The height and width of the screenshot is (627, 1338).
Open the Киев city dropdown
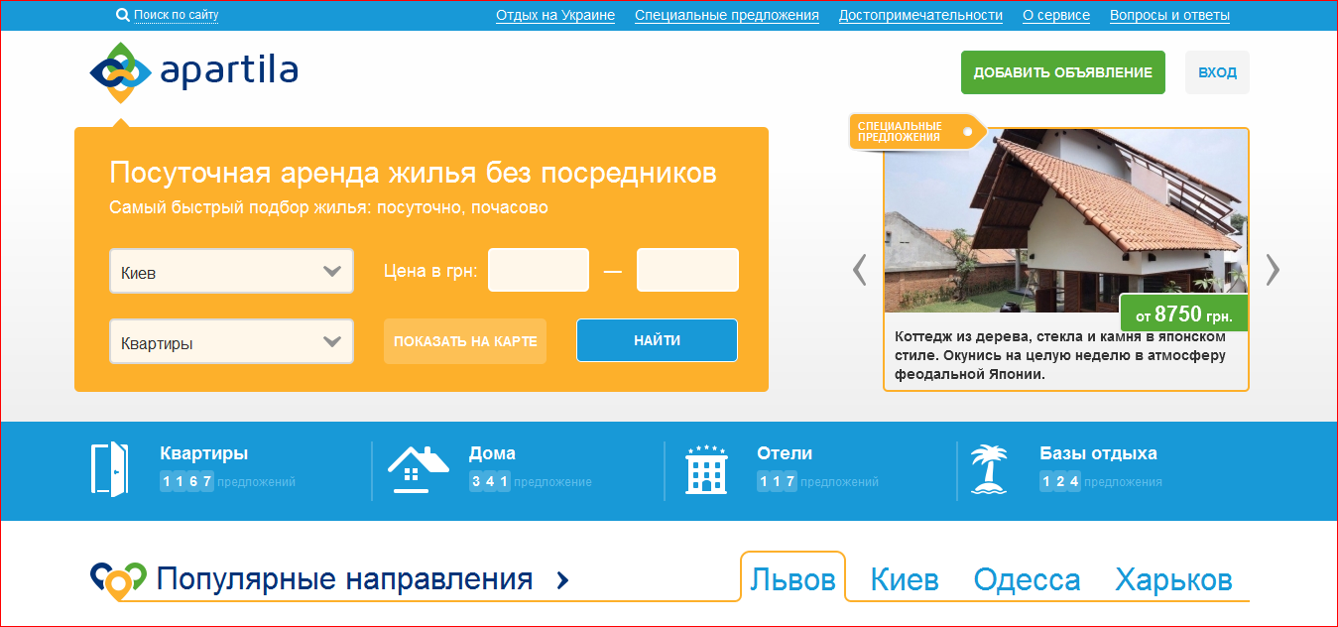[230, 270]
